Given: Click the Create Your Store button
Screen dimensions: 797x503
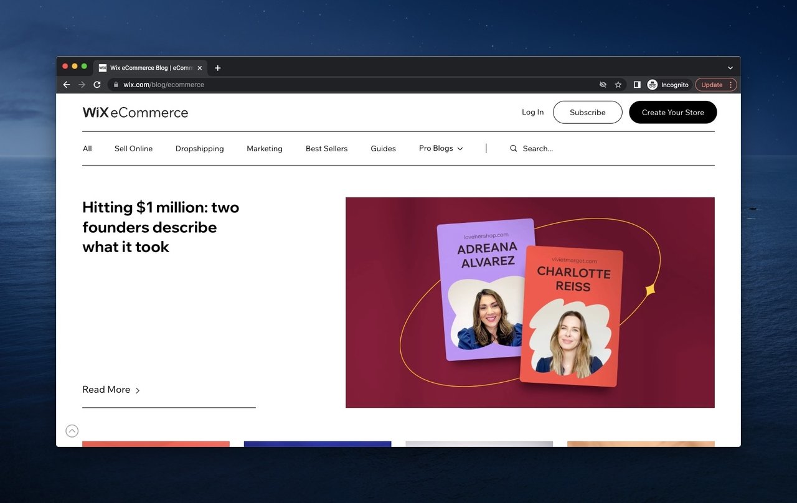Looking at the screenshot, I should pos(673,113).
